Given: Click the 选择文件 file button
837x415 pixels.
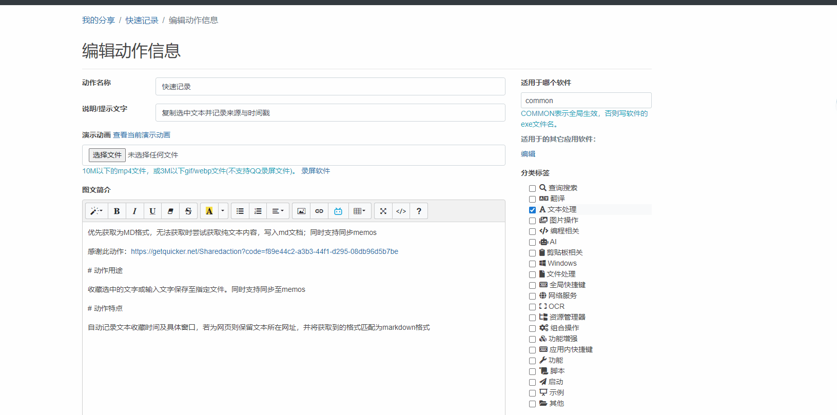Looking at the screenshot, I should [x=107, y=155].
